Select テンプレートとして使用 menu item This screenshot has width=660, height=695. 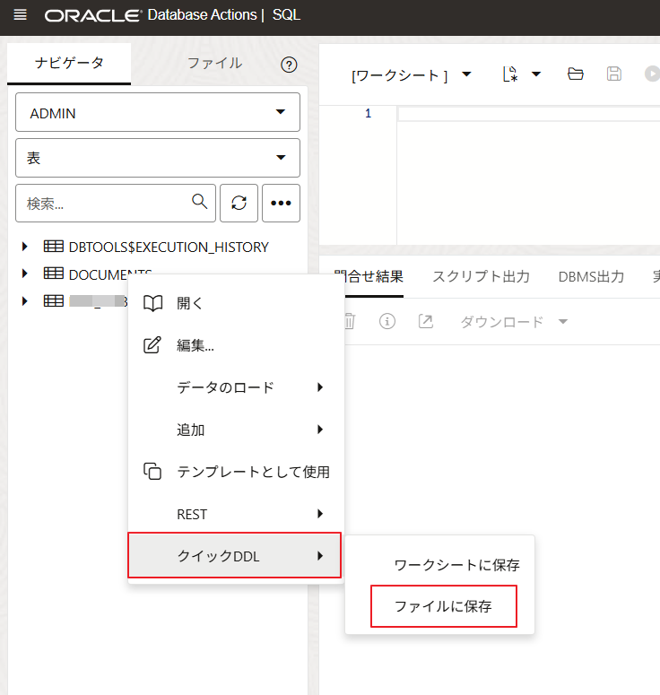(236, 471)
